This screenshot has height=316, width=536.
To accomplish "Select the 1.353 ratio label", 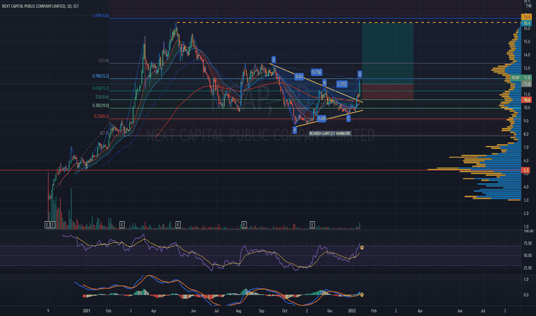I will click(342, 84).
